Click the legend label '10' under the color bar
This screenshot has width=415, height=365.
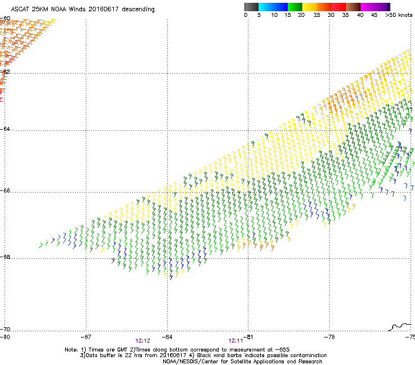[x=274, y=15]
